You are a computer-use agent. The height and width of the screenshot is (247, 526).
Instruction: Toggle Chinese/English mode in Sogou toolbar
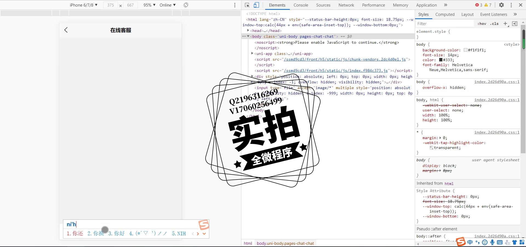[x=470, y=242]
